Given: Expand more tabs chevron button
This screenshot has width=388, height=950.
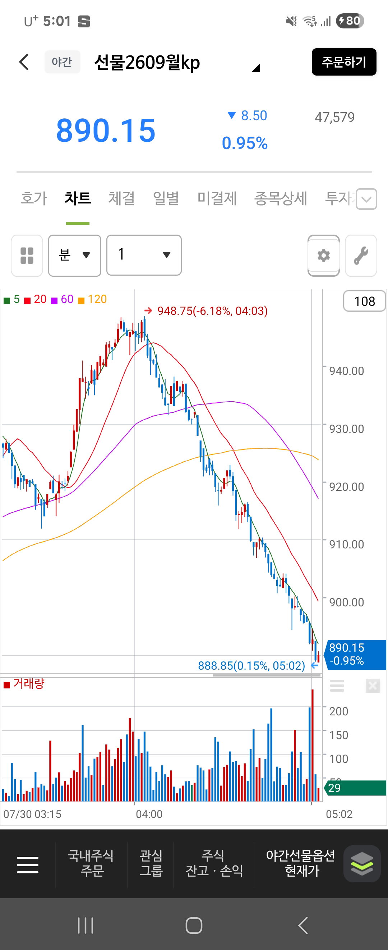Looking at the screenshot, I should [x=366, y=199].
